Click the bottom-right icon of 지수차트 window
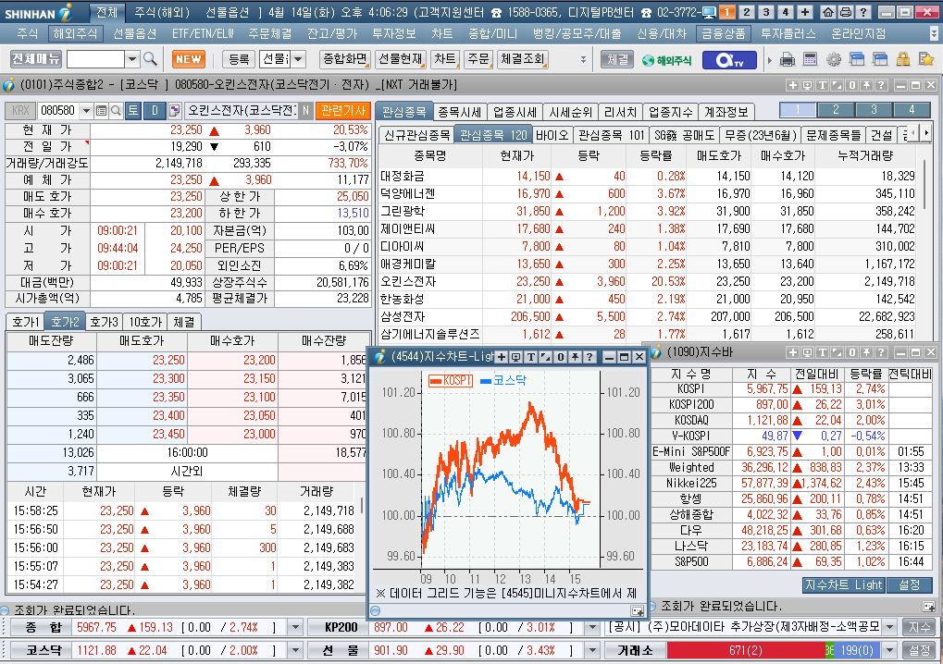The height and width of the screenshot is (664, 943). coord(637,611)
